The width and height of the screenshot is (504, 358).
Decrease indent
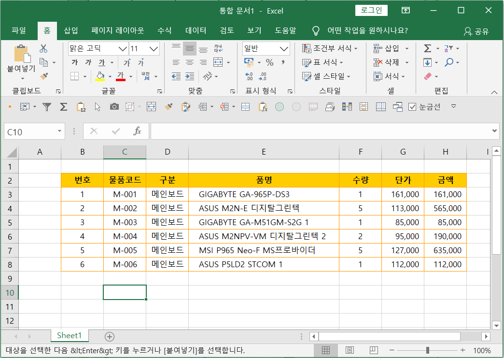click(x=176, y=76)
